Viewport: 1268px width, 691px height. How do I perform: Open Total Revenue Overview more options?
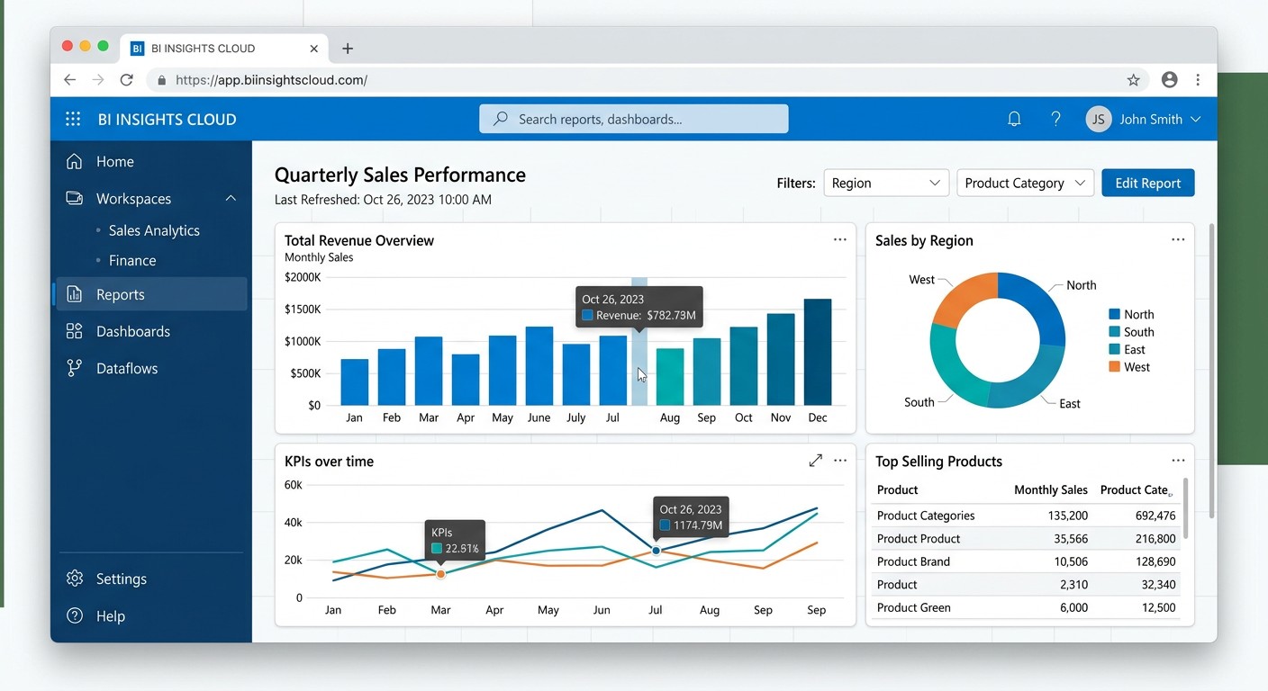[x=839, y=239]
